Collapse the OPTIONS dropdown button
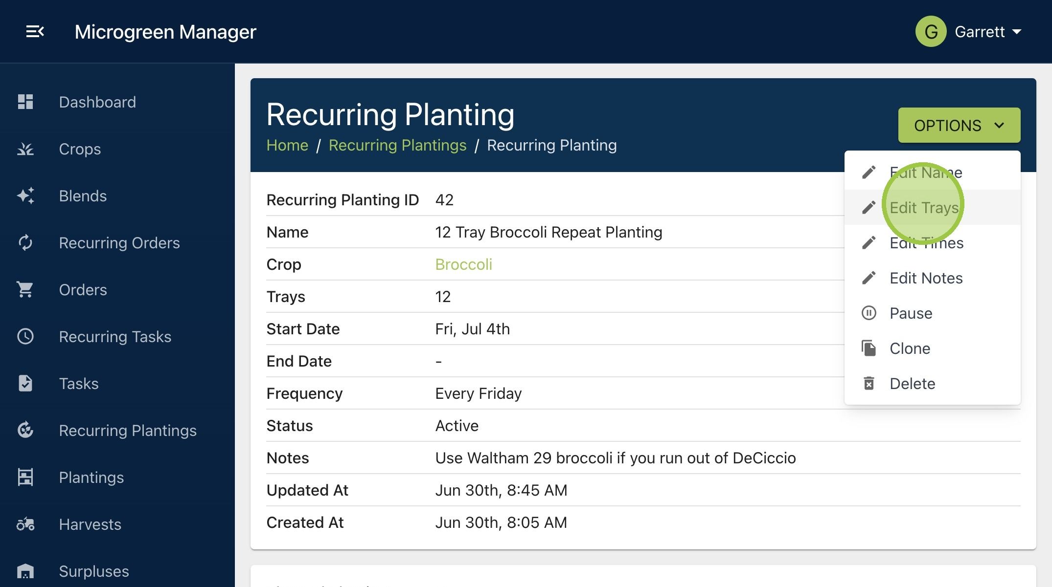The image size is (1052, 587). [959, 125]
